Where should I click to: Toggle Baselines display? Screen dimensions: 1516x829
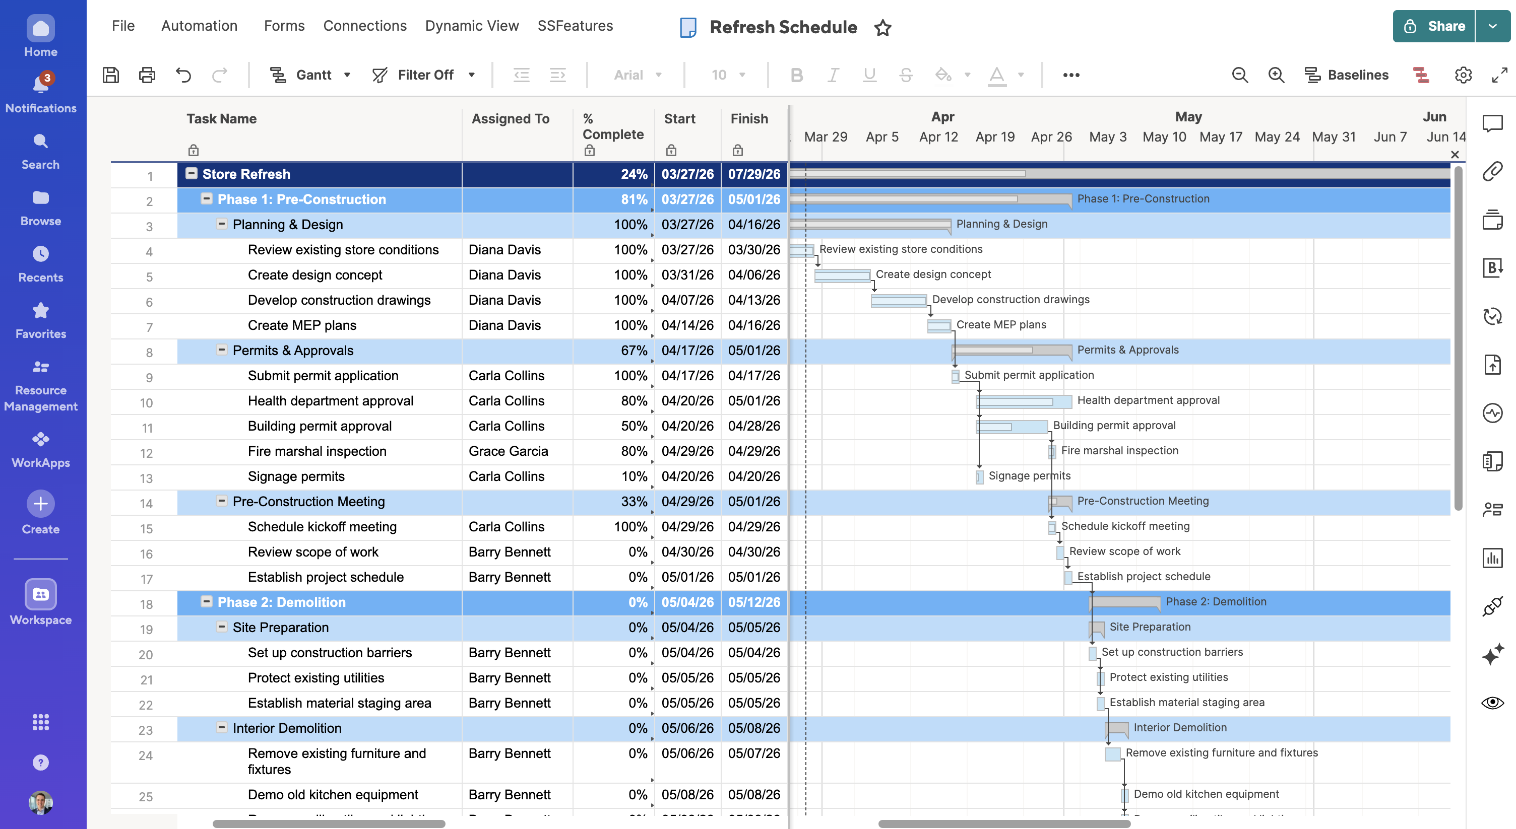tap(1347, 75)
